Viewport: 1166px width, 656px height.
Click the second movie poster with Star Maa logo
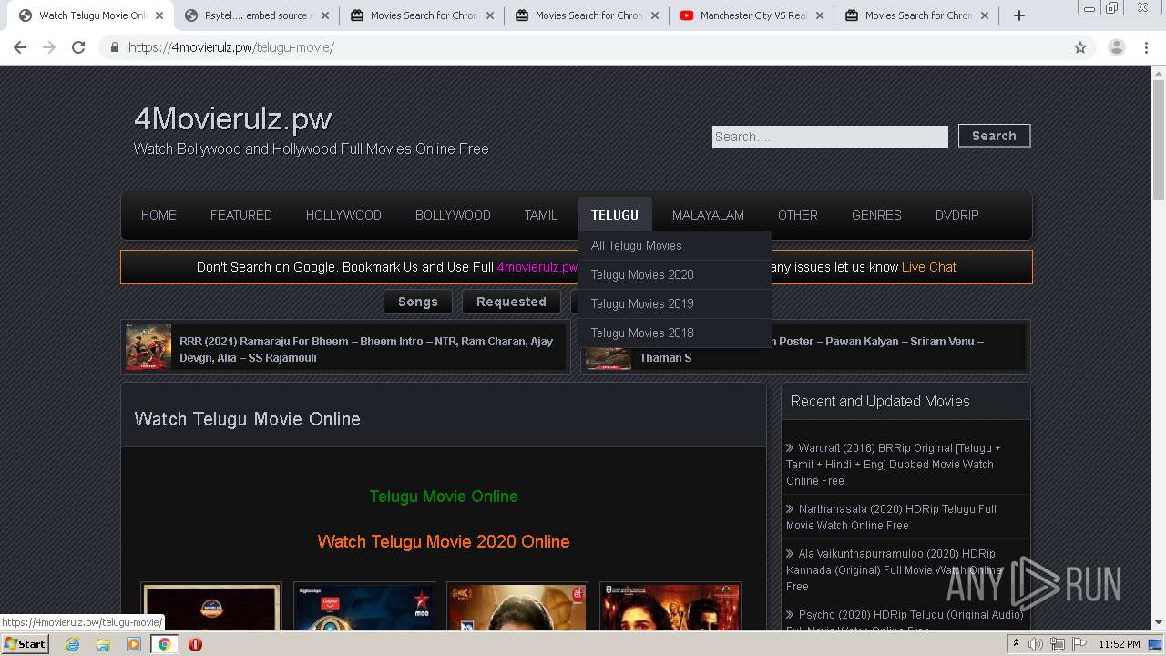(x=364, y=607)
